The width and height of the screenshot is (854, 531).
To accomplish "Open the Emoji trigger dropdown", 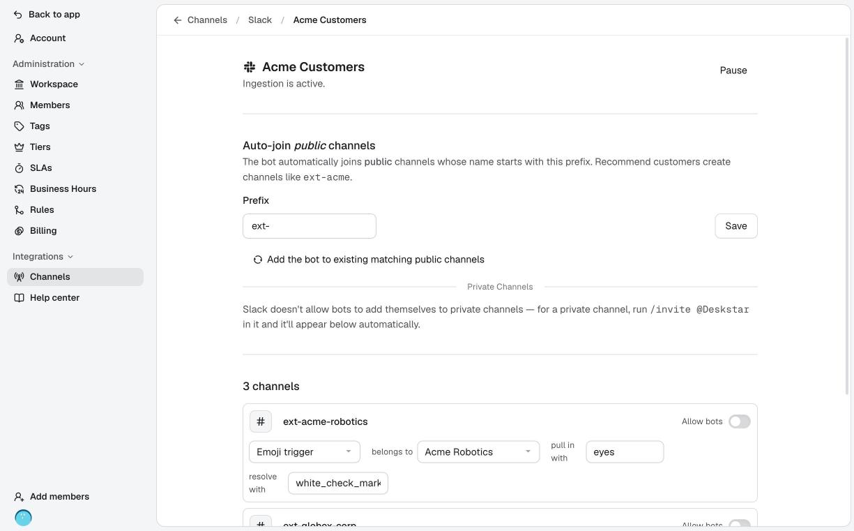I will coord(305,452).
